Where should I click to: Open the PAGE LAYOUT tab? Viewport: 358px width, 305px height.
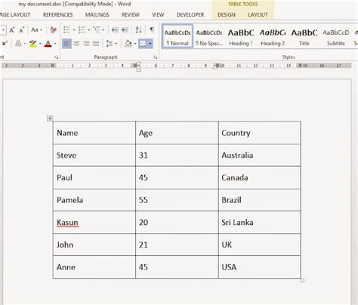tap(15, 15)
